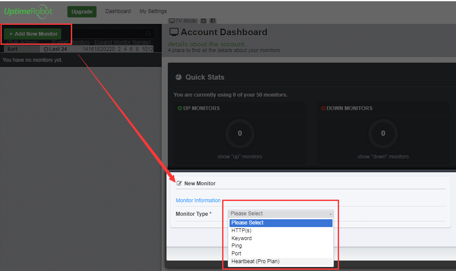Click the Last 24 hours clock label
The width and height of the screenshot is (456, 271).
coord(55,49)
